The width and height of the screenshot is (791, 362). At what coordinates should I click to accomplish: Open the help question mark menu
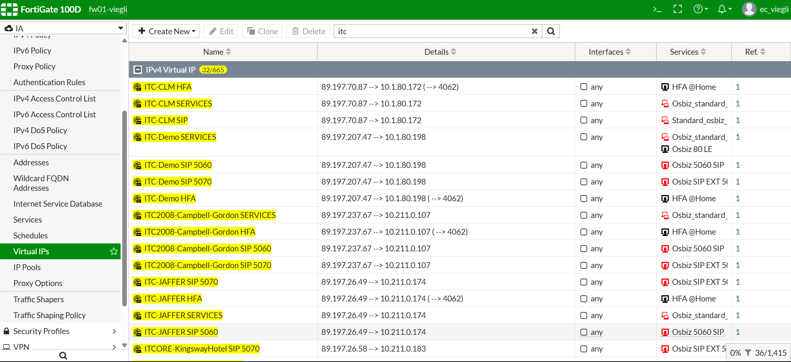pyautogui.click(x=700, y=9)
